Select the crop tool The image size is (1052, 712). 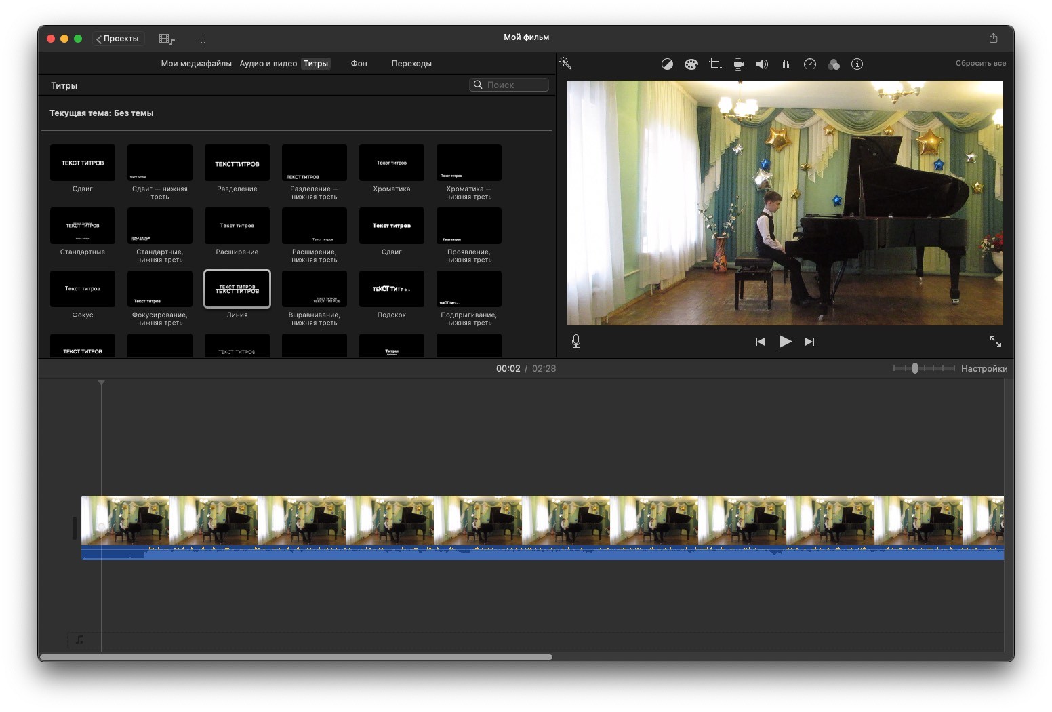(x=714, y=64)
